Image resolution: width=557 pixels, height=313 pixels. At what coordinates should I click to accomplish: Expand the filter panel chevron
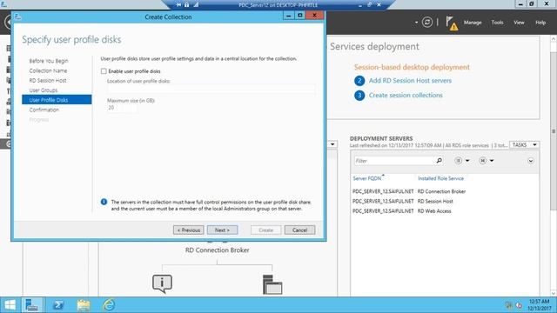530,161
